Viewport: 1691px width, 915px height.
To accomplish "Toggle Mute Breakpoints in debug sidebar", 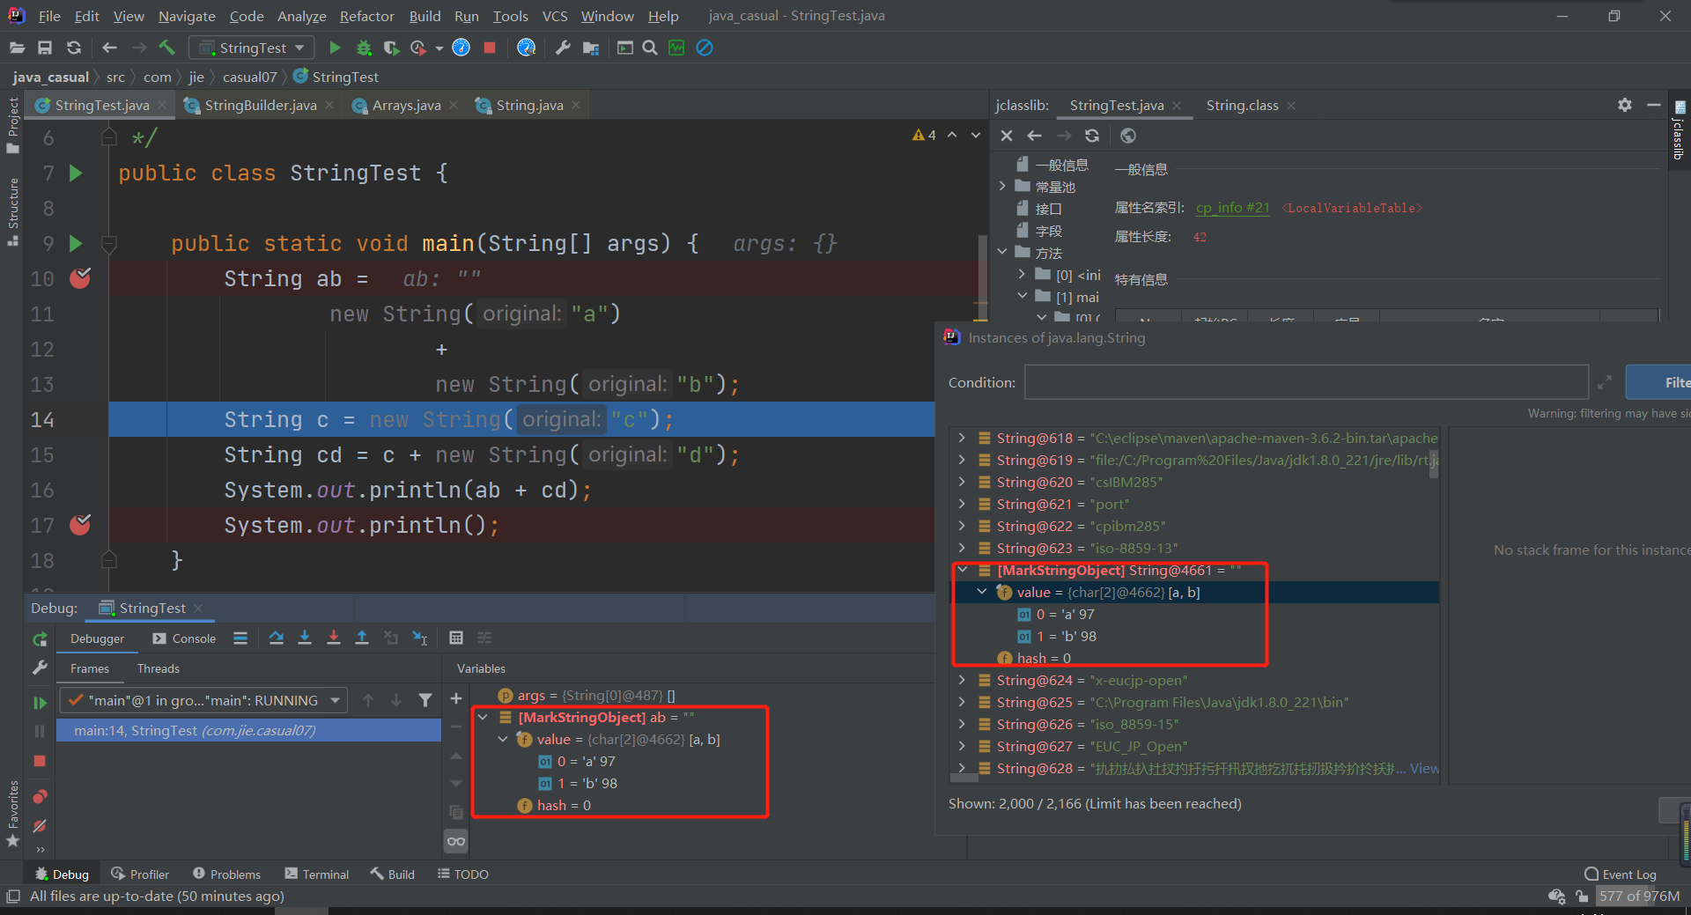I will (x=40, y=826).
